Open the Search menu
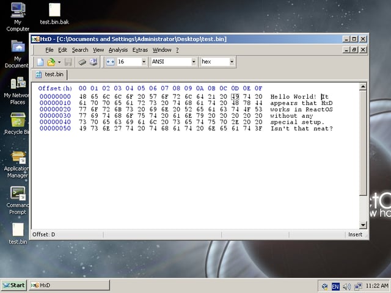The width and height of the screenshot is (391, 293). 80,50
